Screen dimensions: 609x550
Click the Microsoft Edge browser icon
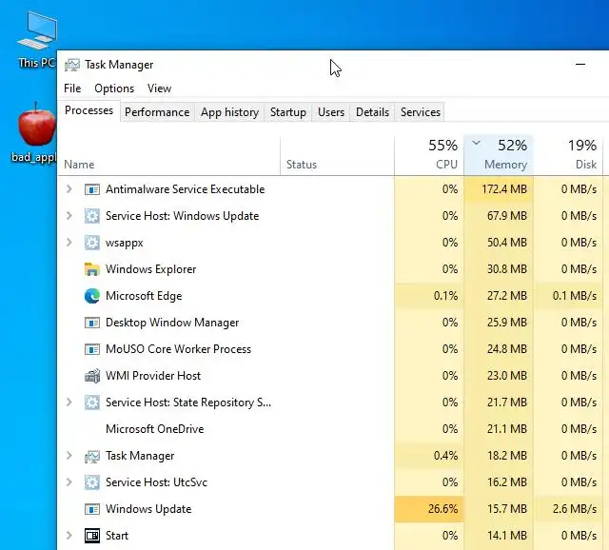(x=92, y=296)
